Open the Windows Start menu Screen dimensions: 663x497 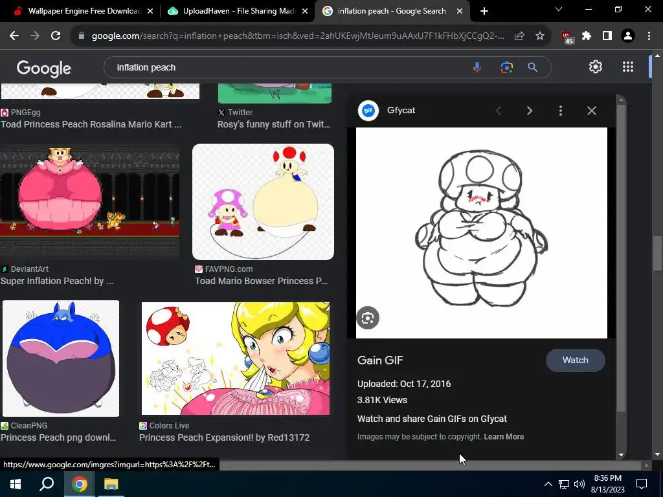(x=16, y=484)
